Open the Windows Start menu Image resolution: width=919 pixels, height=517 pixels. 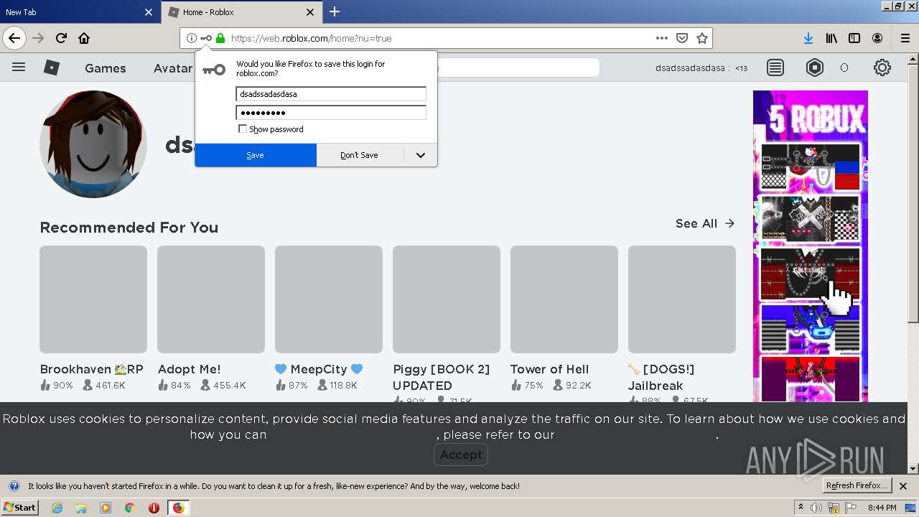(19, 508)
